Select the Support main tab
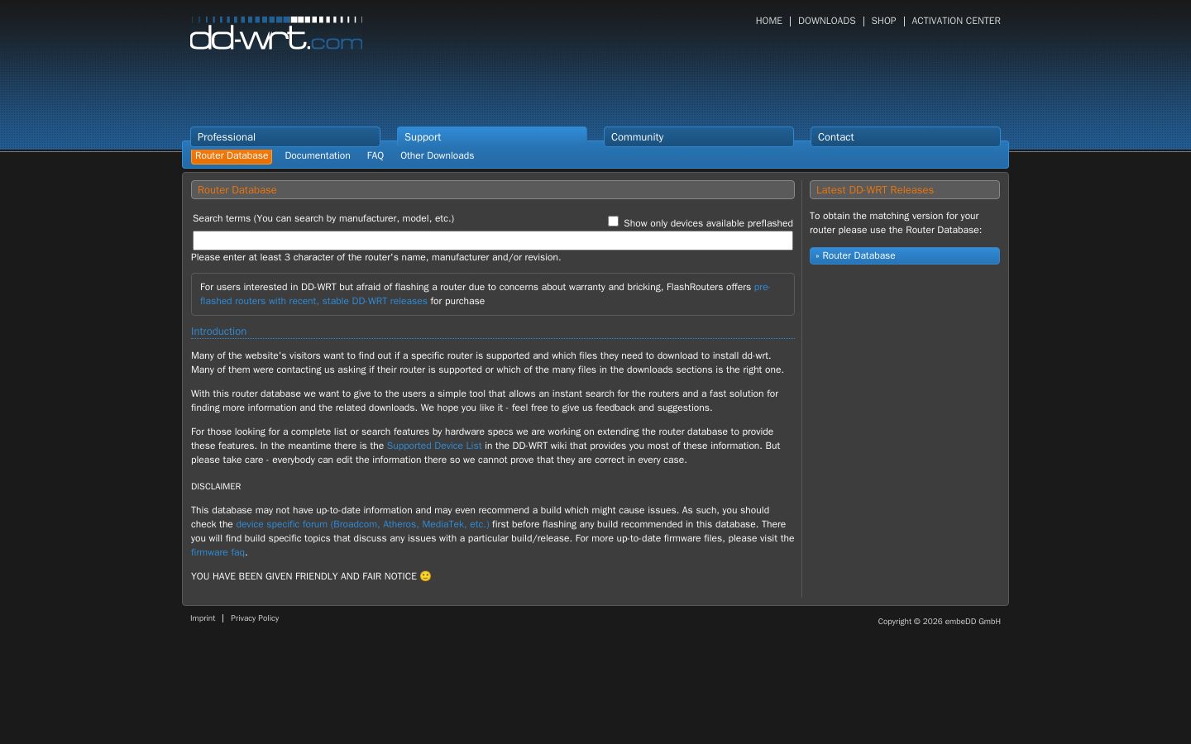Image resolution: width=1191 pixels, height=744 pixels. pyautogui.click(x=492, y=137)
